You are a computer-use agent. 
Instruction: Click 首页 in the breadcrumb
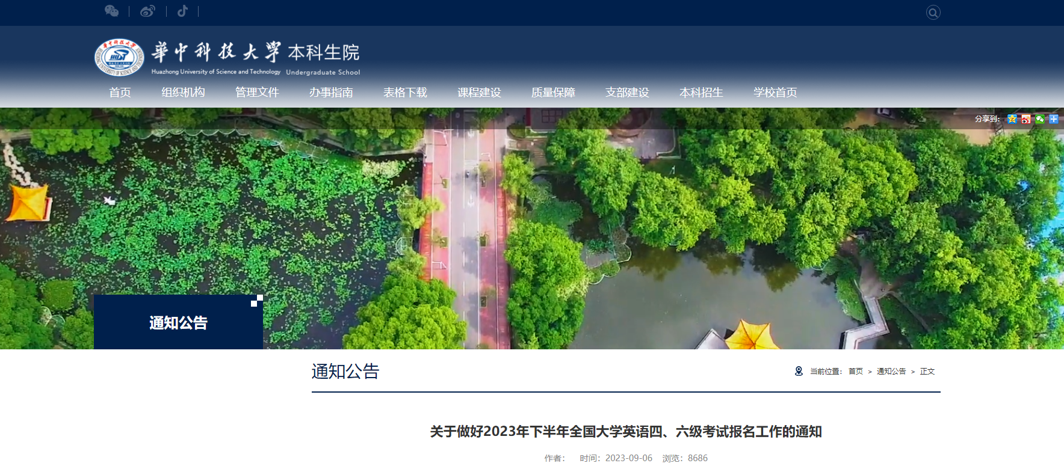(x=856, y=372)
